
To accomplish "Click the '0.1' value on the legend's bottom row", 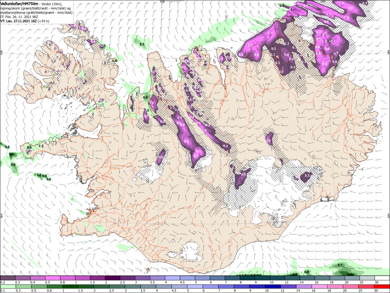I will [x=3, y=291].
